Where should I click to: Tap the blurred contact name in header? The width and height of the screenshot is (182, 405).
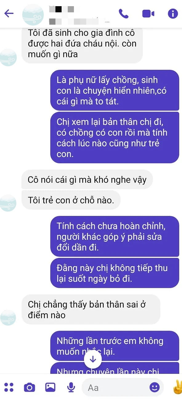click(79, 14)
